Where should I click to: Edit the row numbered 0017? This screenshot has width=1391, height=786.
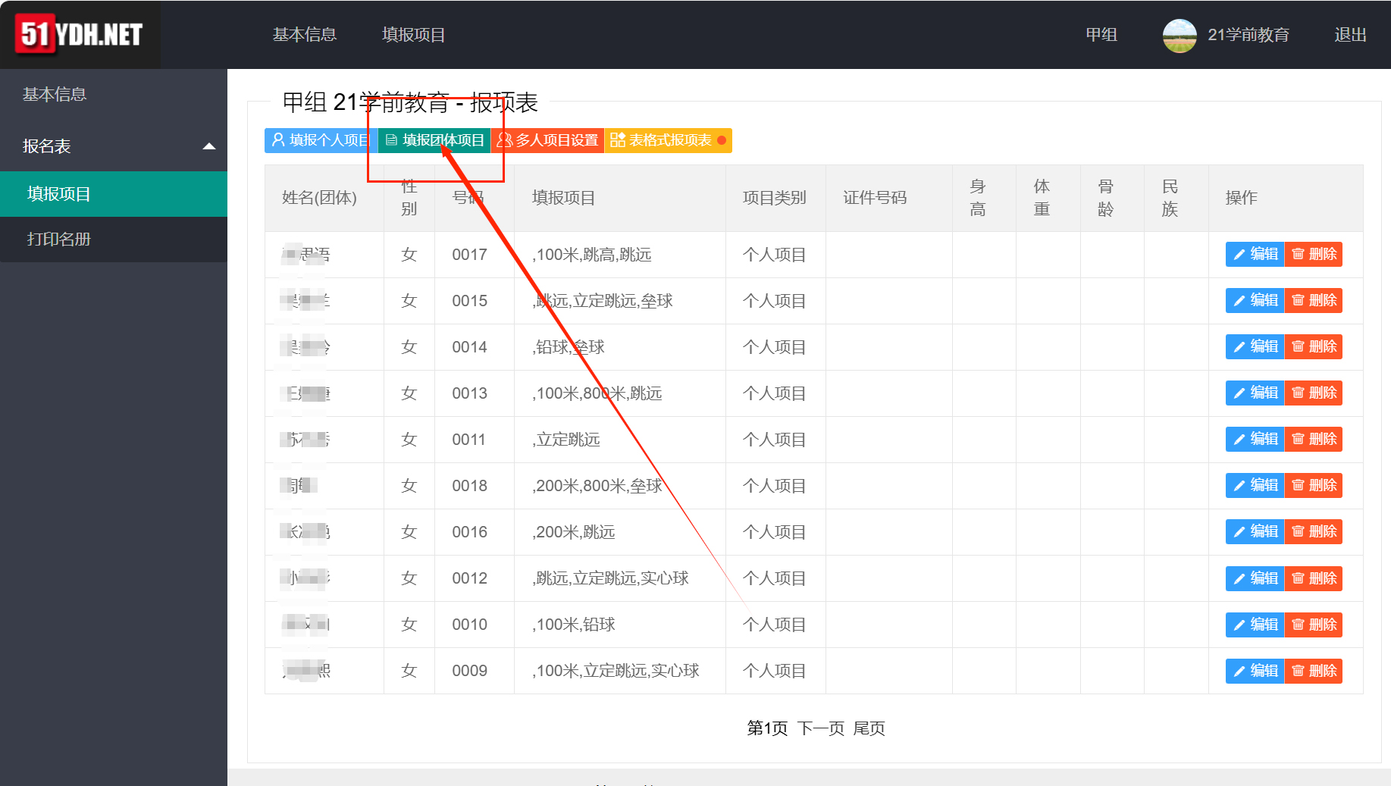point(1255,254)
